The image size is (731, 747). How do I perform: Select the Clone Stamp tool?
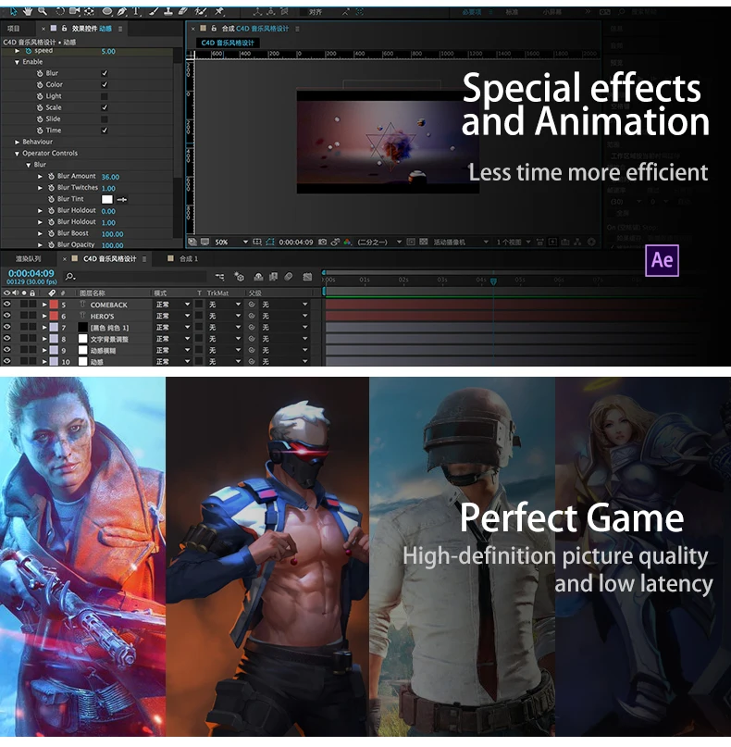click(x=168, y=11)
